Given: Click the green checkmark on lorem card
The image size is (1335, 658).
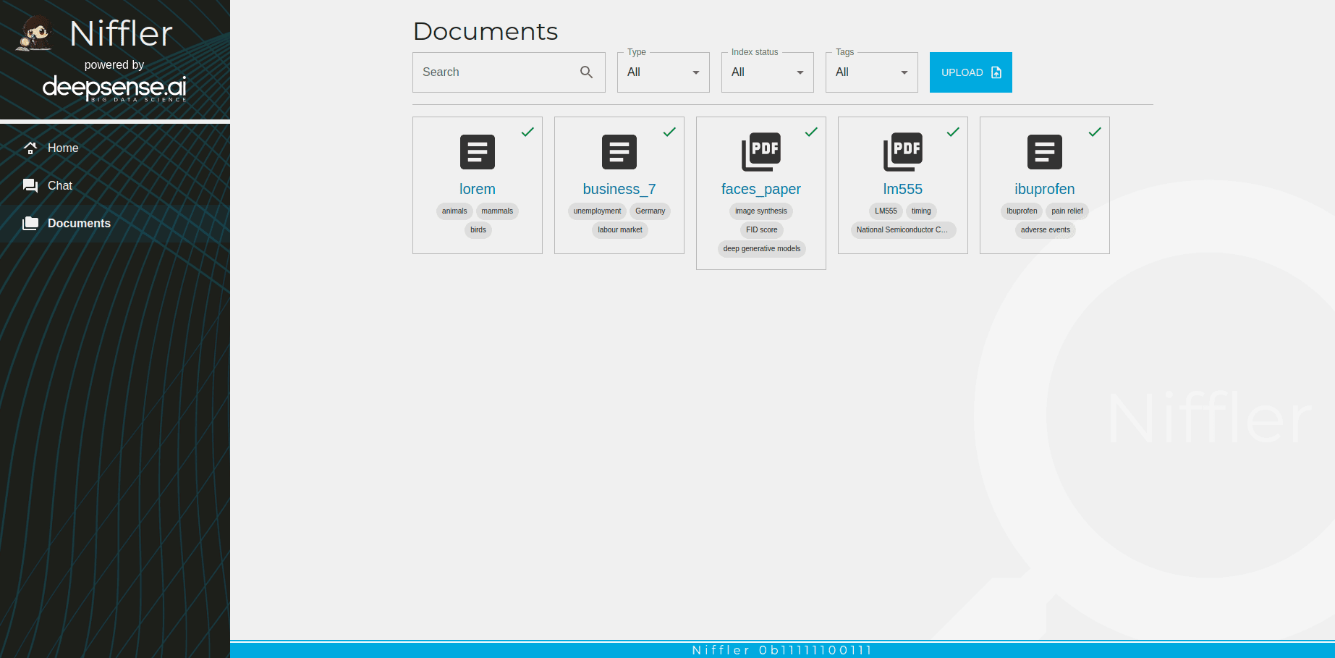Looking at the screenshot, I should (x=527, y=132).
